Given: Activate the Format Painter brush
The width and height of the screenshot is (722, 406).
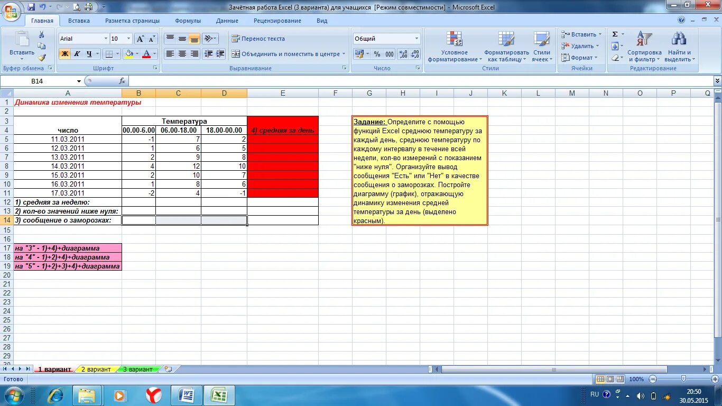Looking at the screenshot, I should [42, 58].
